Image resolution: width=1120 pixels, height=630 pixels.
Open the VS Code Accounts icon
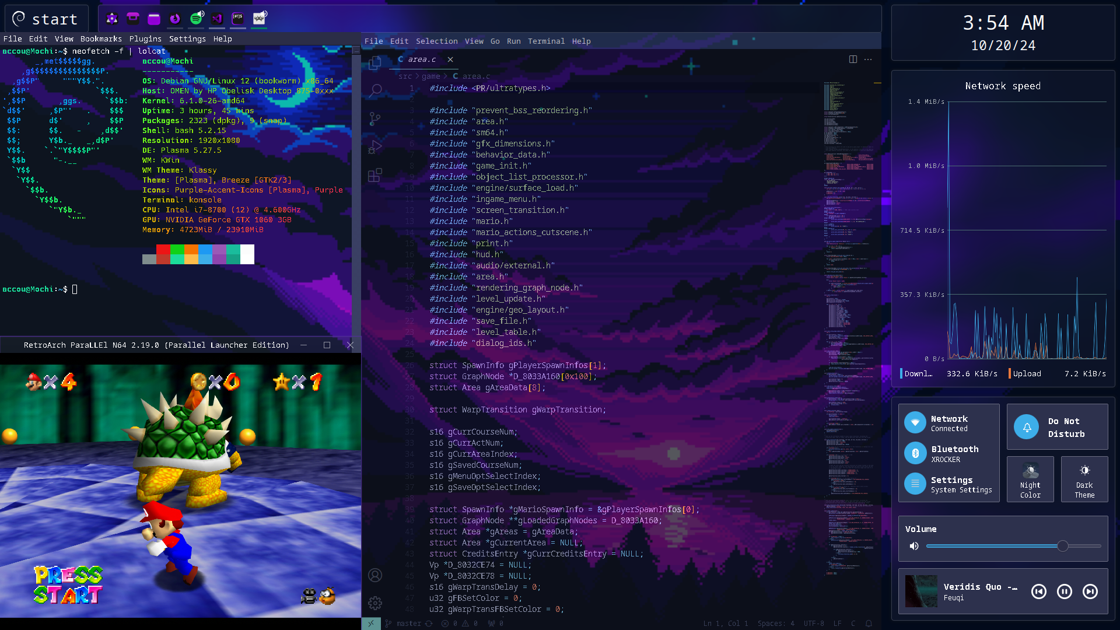click(x=375, y=575)
